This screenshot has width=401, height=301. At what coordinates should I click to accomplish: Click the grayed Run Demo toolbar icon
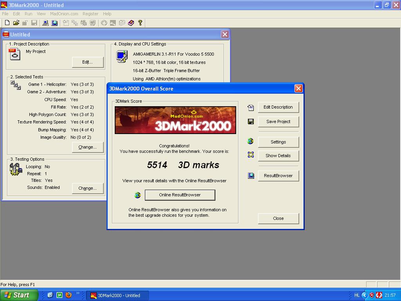[113, 23]
